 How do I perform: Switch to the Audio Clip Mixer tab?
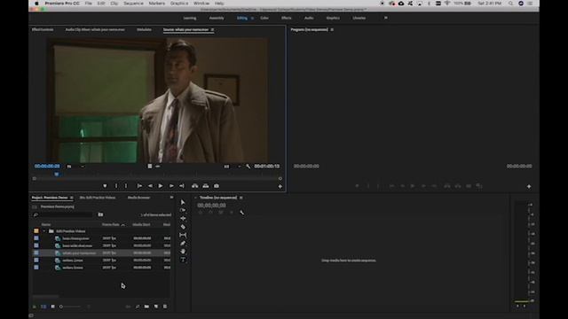click(95, 29)
